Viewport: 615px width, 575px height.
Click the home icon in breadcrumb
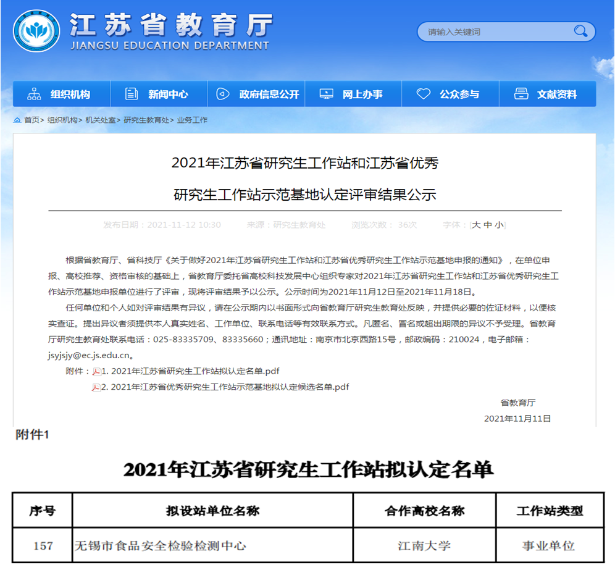[17, 120]
